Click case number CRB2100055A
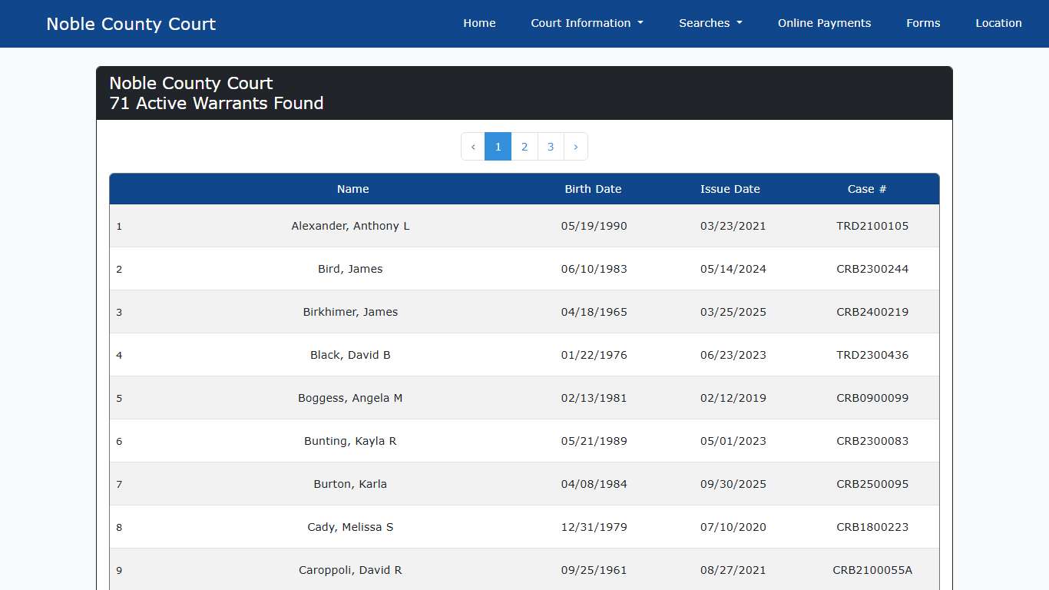The image size is (1049, 590). [872, 570]
